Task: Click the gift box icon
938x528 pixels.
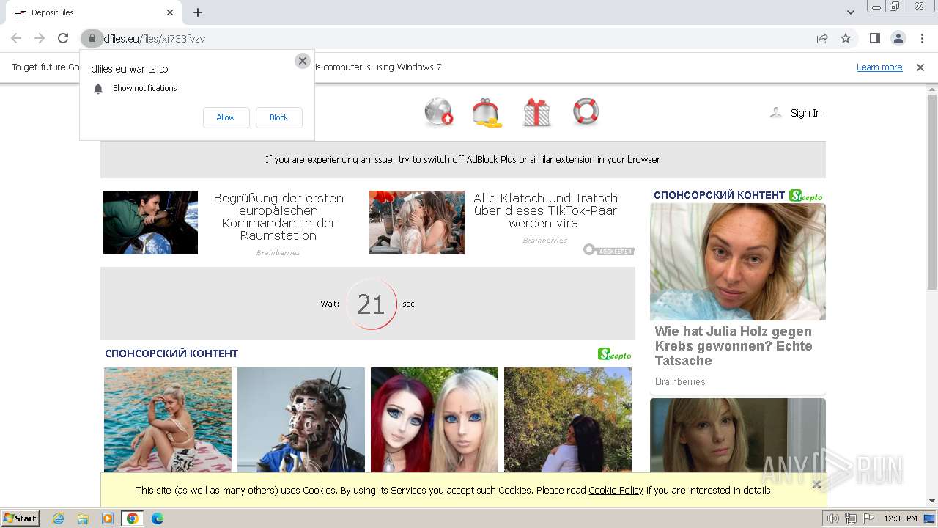Action: (x=536, y=112)
